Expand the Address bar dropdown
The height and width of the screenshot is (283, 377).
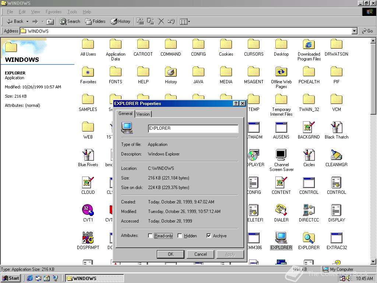[354, 31]
